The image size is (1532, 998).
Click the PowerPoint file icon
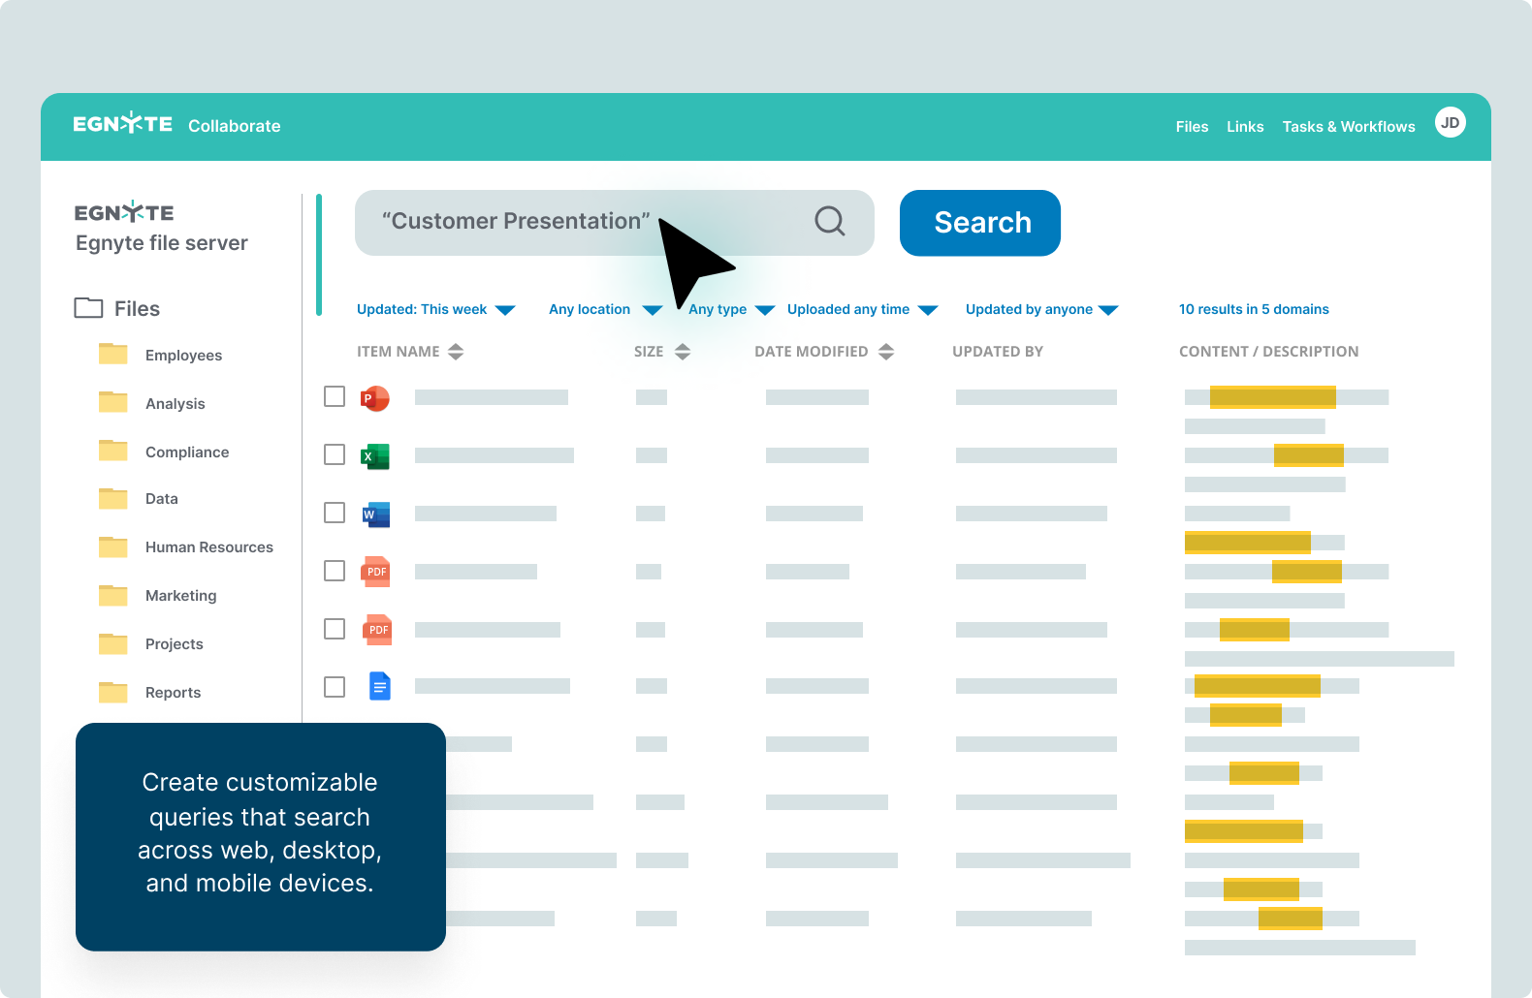[x=375, y=398]
